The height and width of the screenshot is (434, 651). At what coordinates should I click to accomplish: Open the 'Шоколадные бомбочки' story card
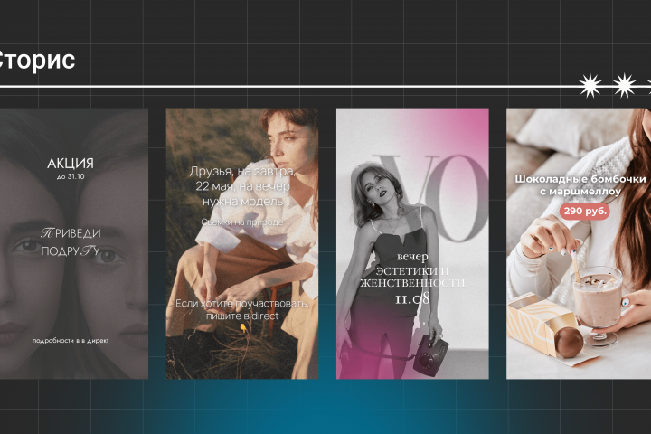pos(579,244)
